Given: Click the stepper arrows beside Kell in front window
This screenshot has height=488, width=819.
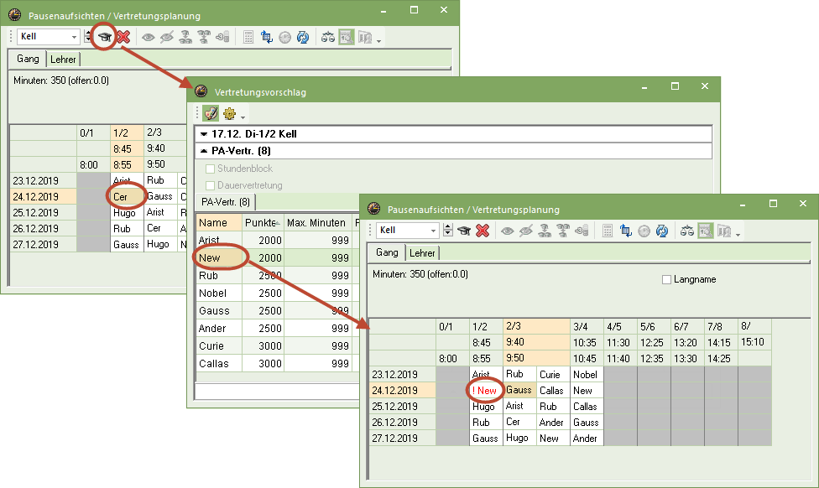Looking at the screenshot, I should click(x=447, y=231).
